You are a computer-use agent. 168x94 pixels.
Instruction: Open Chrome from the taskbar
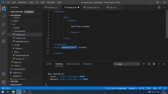[24, 92]
